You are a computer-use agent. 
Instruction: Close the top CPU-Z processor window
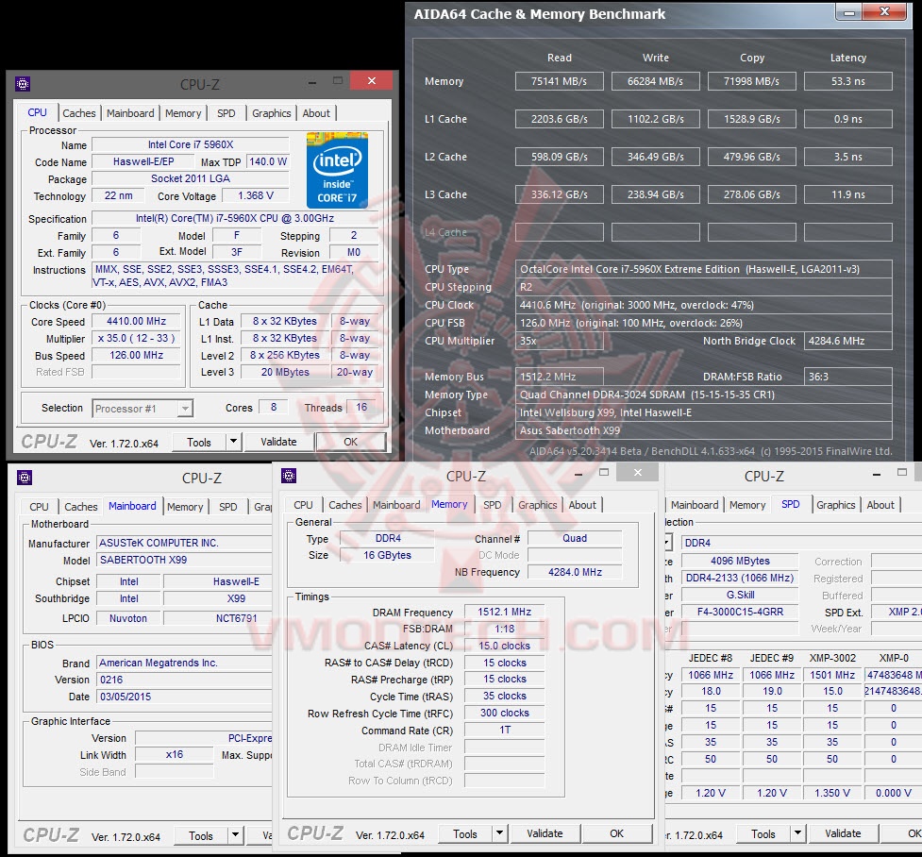pos(372,80)
